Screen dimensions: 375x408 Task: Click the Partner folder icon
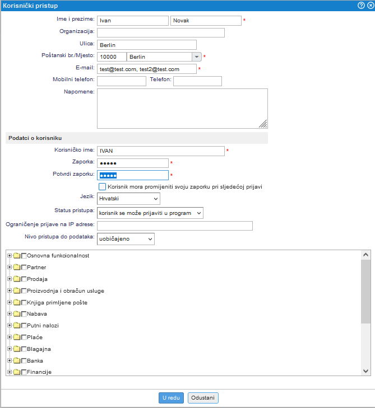coord(17,267)
